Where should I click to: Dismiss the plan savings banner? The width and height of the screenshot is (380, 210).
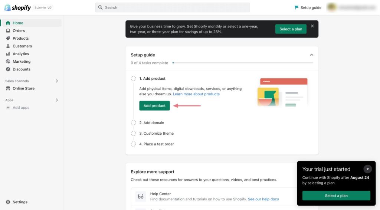pos(312,26)
